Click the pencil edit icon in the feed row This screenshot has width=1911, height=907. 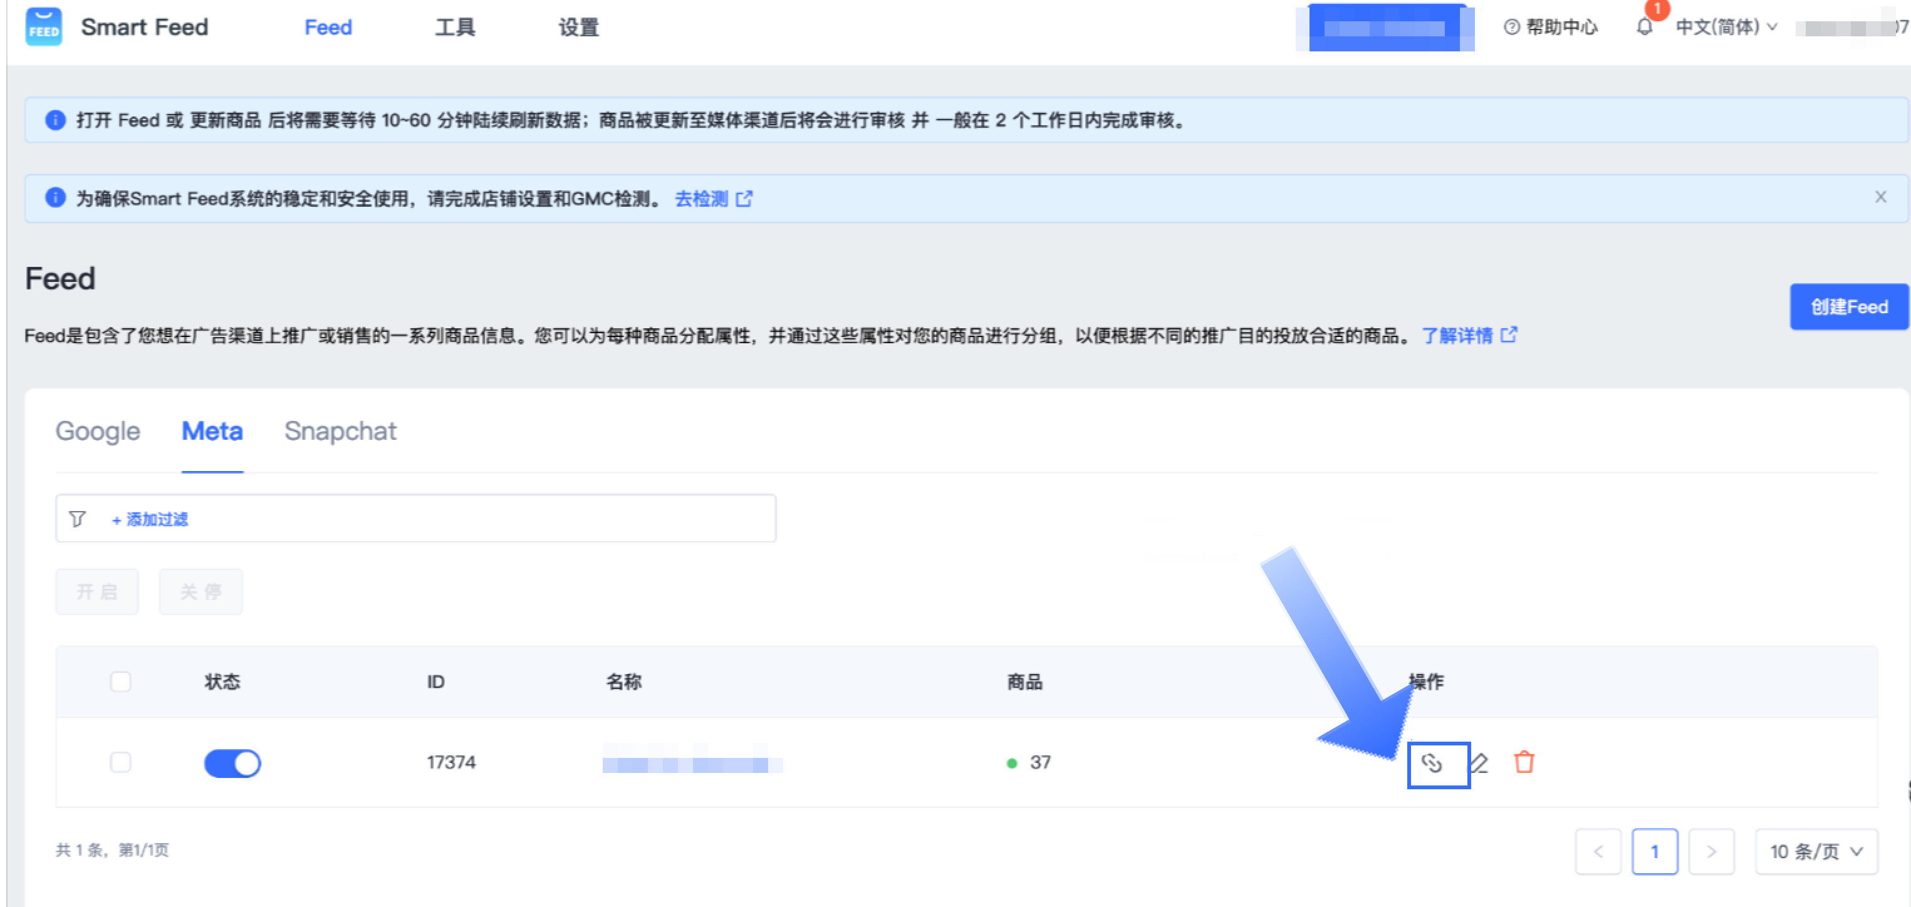1479,762
